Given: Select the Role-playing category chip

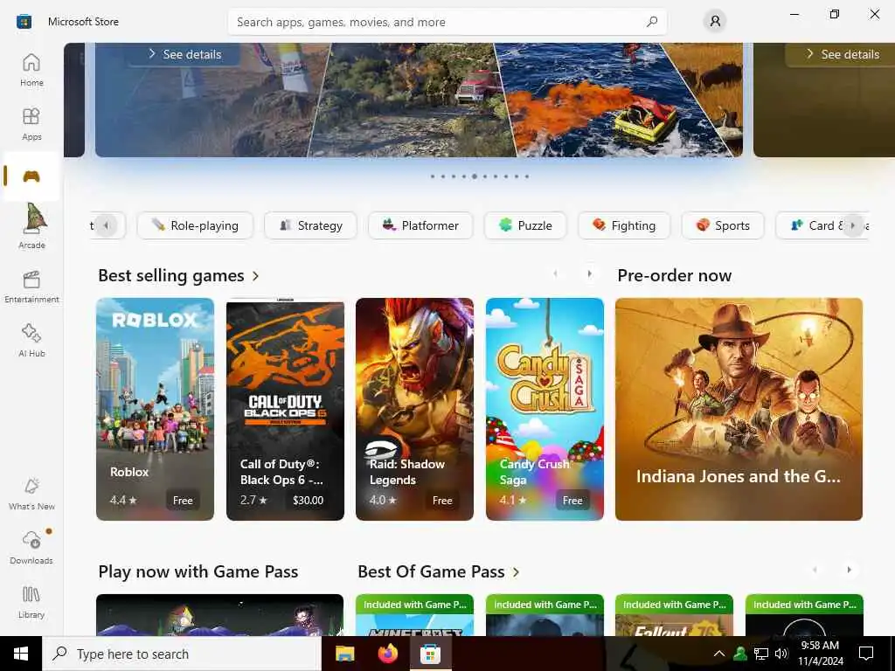Looking at the screenshot, I should pyautogui.click(x=195, y=225).
